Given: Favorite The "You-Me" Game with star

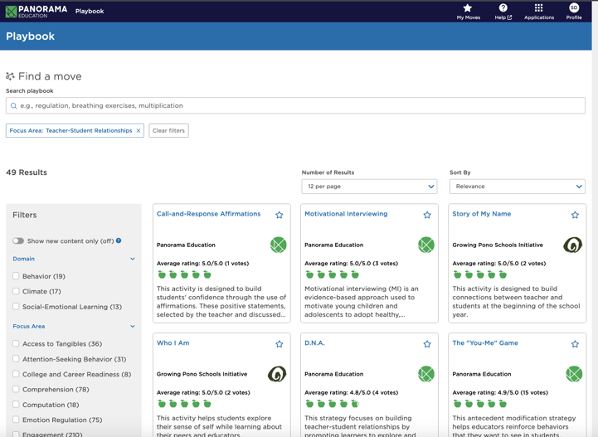Looking at the screenshot, I should pyautogui.click(x=575, y=344).
